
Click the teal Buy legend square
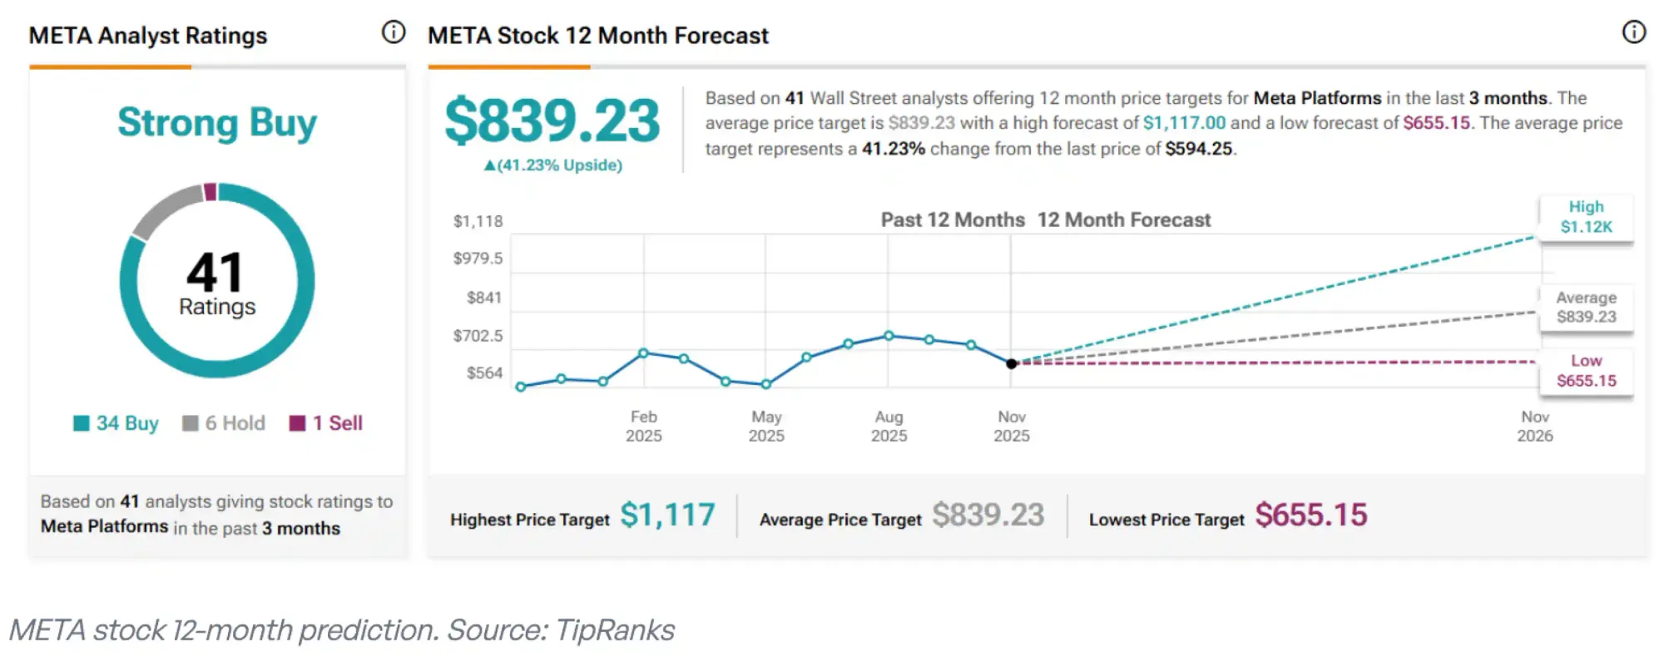click(x=82, y=423)
